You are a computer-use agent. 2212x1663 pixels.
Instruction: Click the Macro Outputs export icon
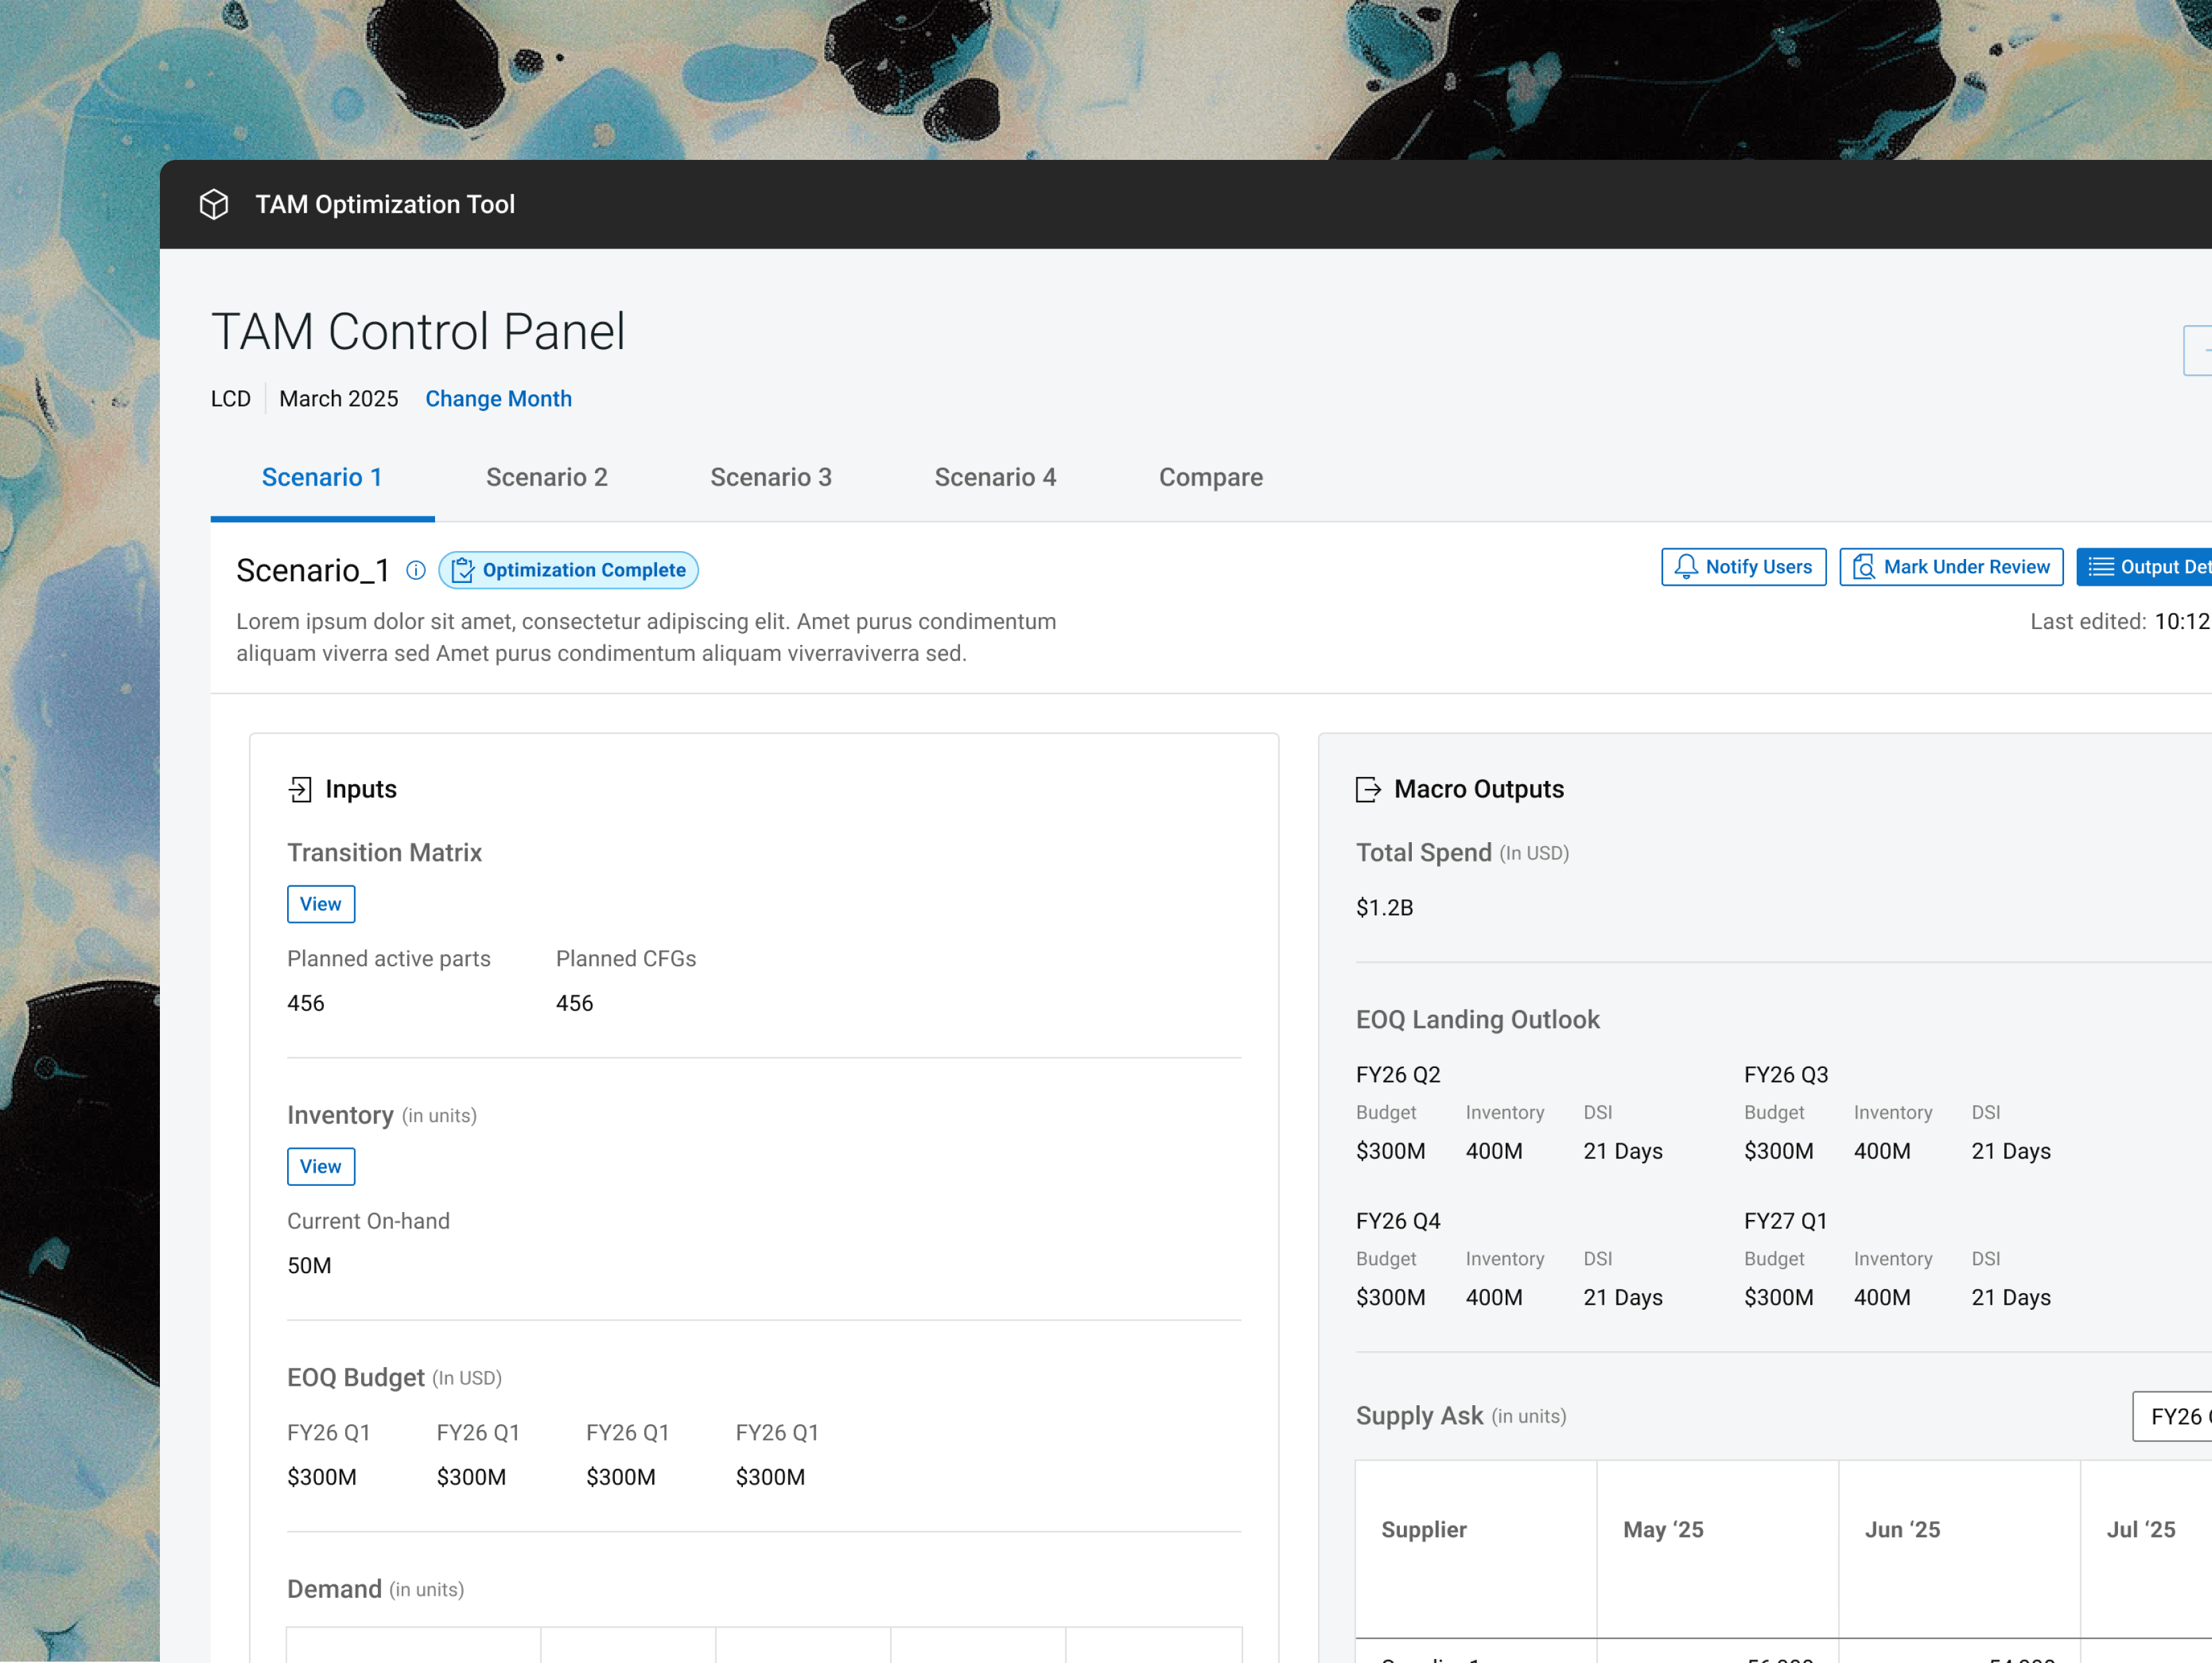[1368, 789]
